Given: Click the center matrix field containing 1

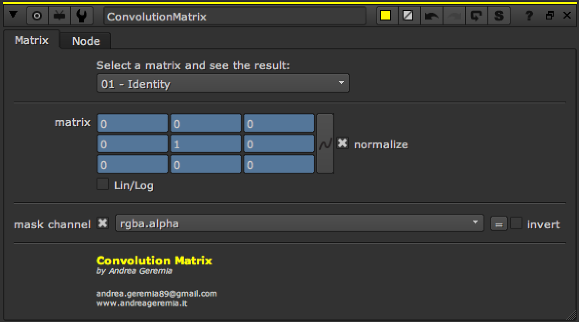Looking at the screenshot, I should [205, 144].
